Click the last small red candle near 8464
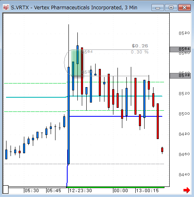The width and height of the screenshot is (194, 197). coord(162,150)
